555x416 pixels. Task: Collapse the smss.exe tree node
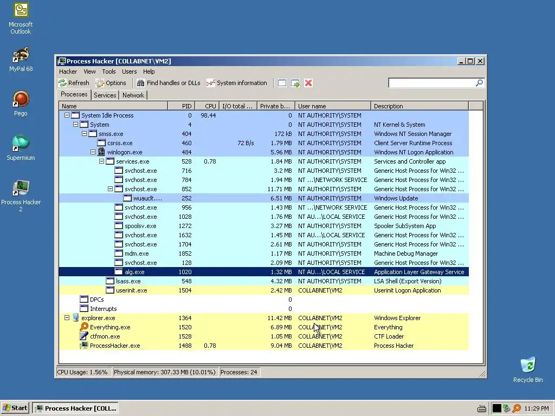click(x=84, y=134)
